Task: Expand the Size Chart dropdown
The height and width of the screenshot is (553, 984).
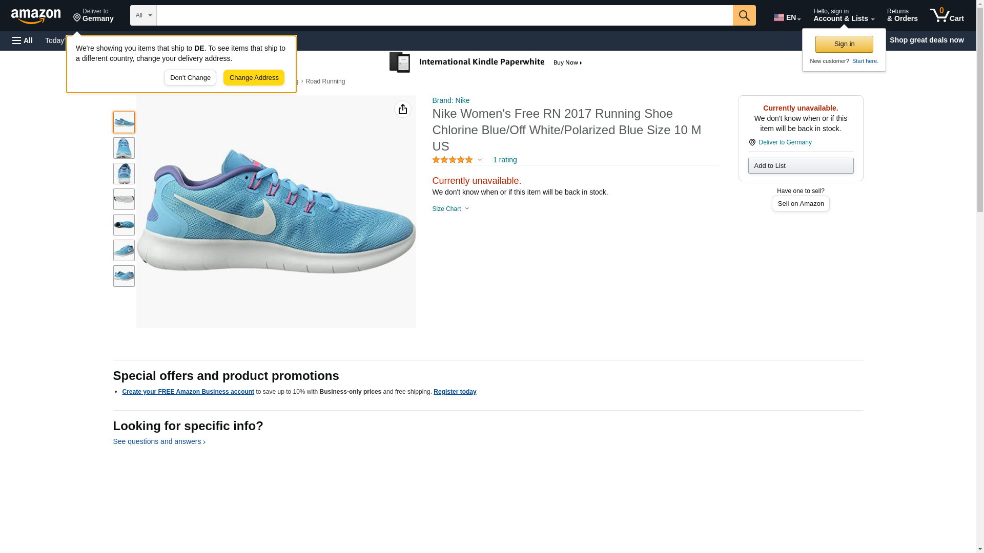Action: 450,209
